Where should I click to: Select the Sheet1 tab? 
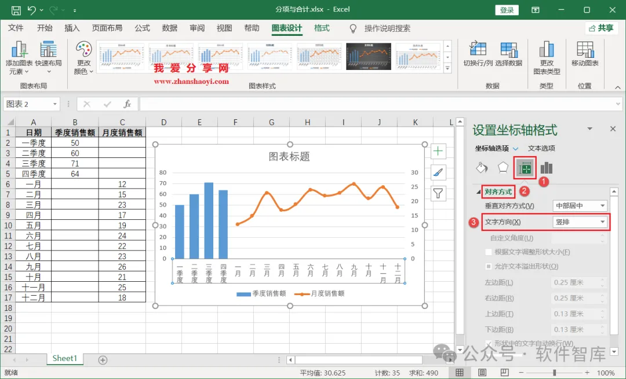click(x=65, y=358)
